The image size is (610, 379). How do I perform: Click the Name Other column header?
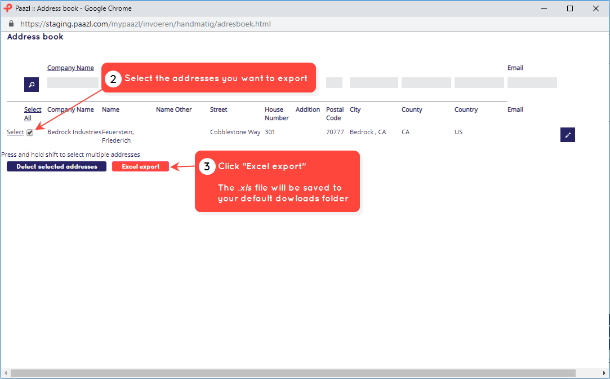pos(174,109)
